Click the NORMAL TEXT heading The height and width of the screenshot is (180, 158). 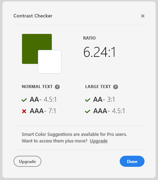37,87
